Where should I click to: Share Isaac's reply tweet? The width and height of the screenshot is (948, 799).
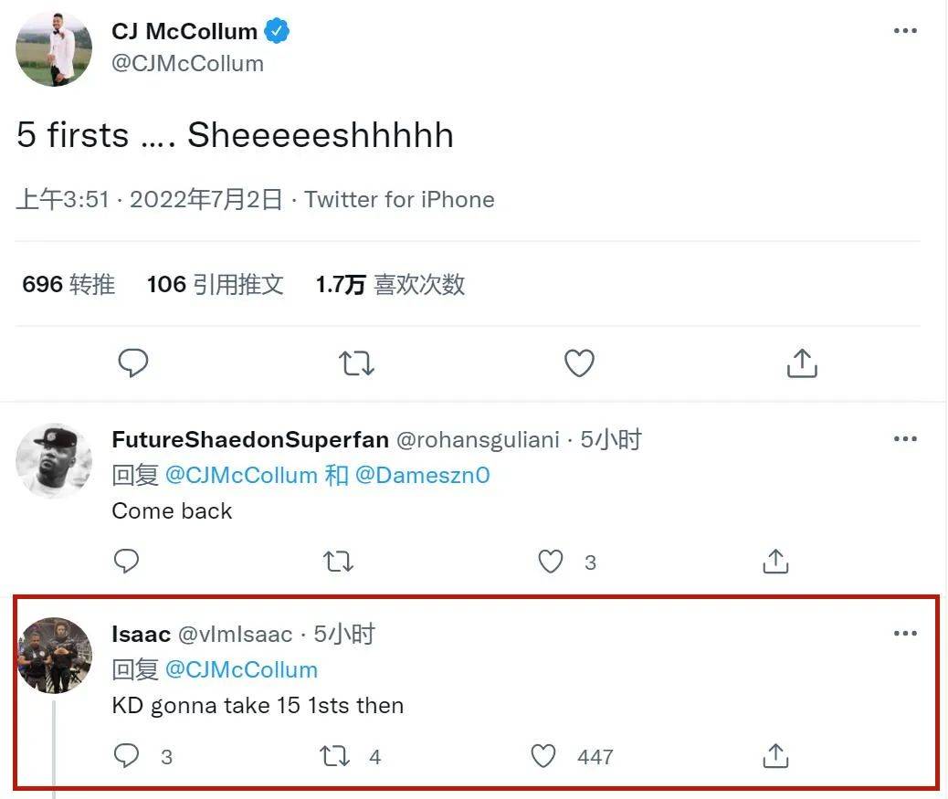pos(775,755)
